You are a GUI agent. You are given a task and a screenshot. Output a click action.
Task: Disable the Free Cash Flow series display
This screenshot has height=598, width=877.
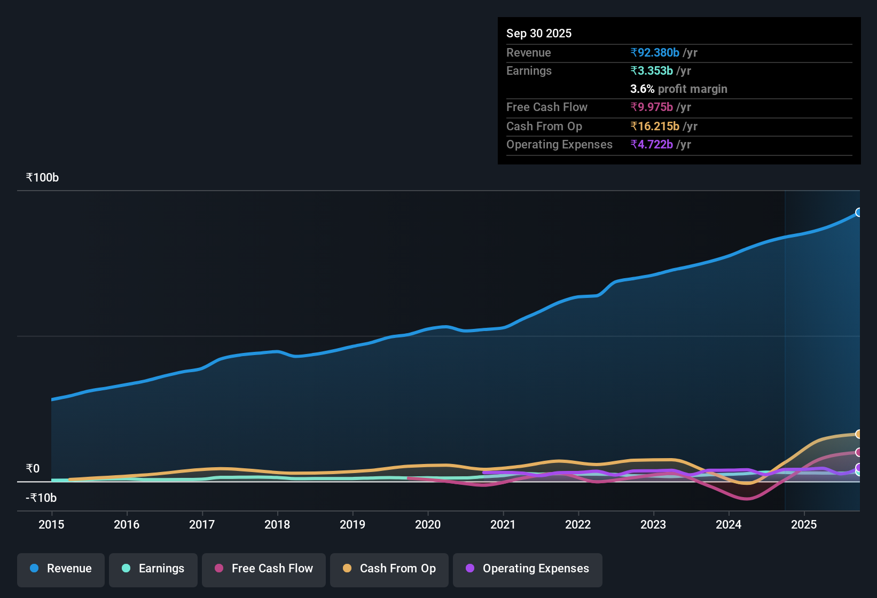click(x=264, y=569)
